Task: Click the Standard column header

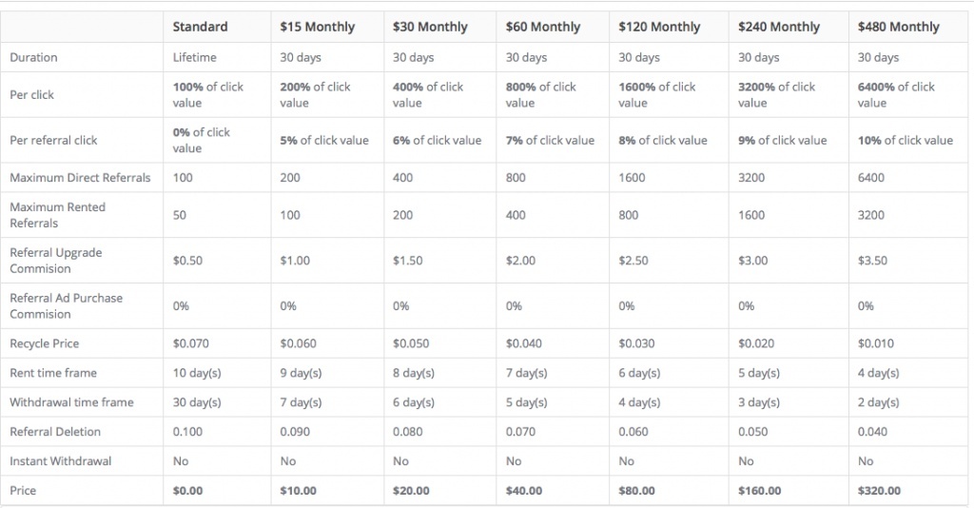Action: click(200, 27)
